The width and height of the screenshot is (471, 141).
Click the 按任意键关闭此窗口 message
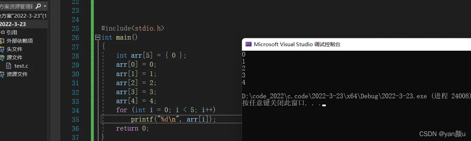click(281, 103)
